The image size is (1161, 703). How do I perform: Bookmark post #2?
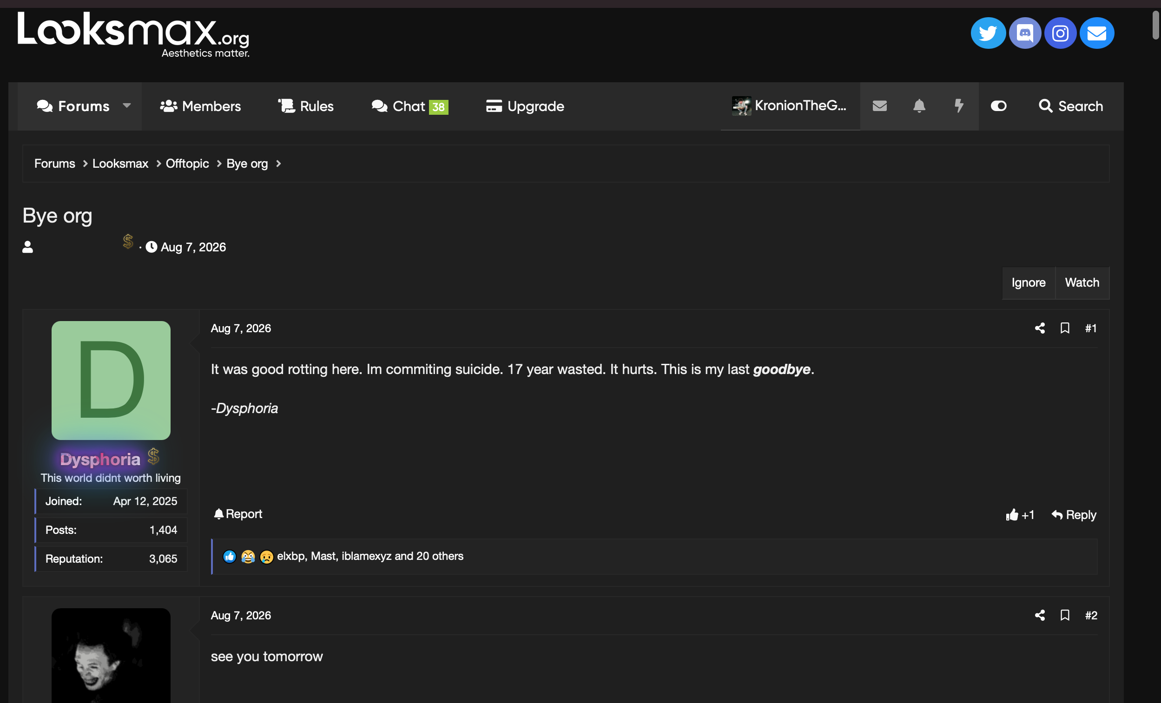(x=1064, y=615)
